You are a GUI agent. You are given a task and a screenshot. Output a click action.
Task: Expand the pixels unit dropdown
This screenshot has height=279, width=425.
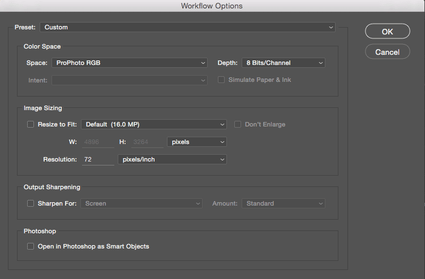pyautogui.click(x=196, y=142)
